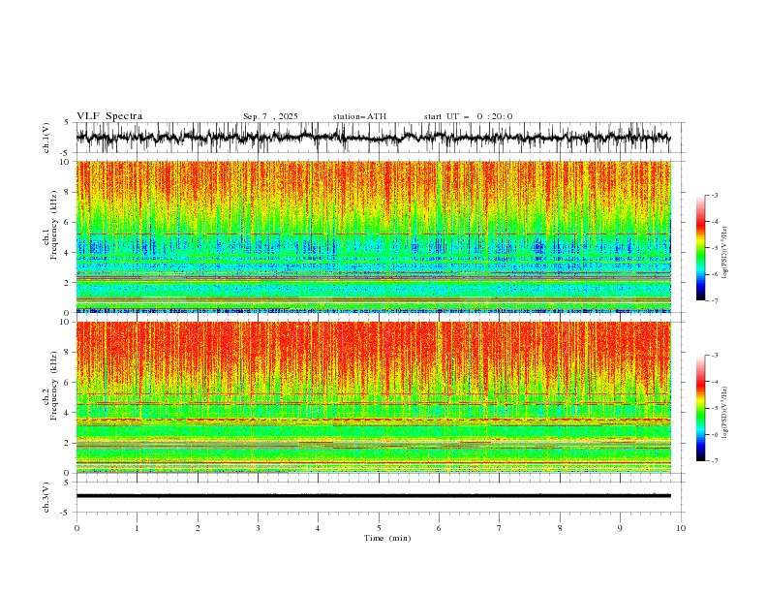
Task: Click the "9" tick on Time axis
Action: tap(620, 528)
